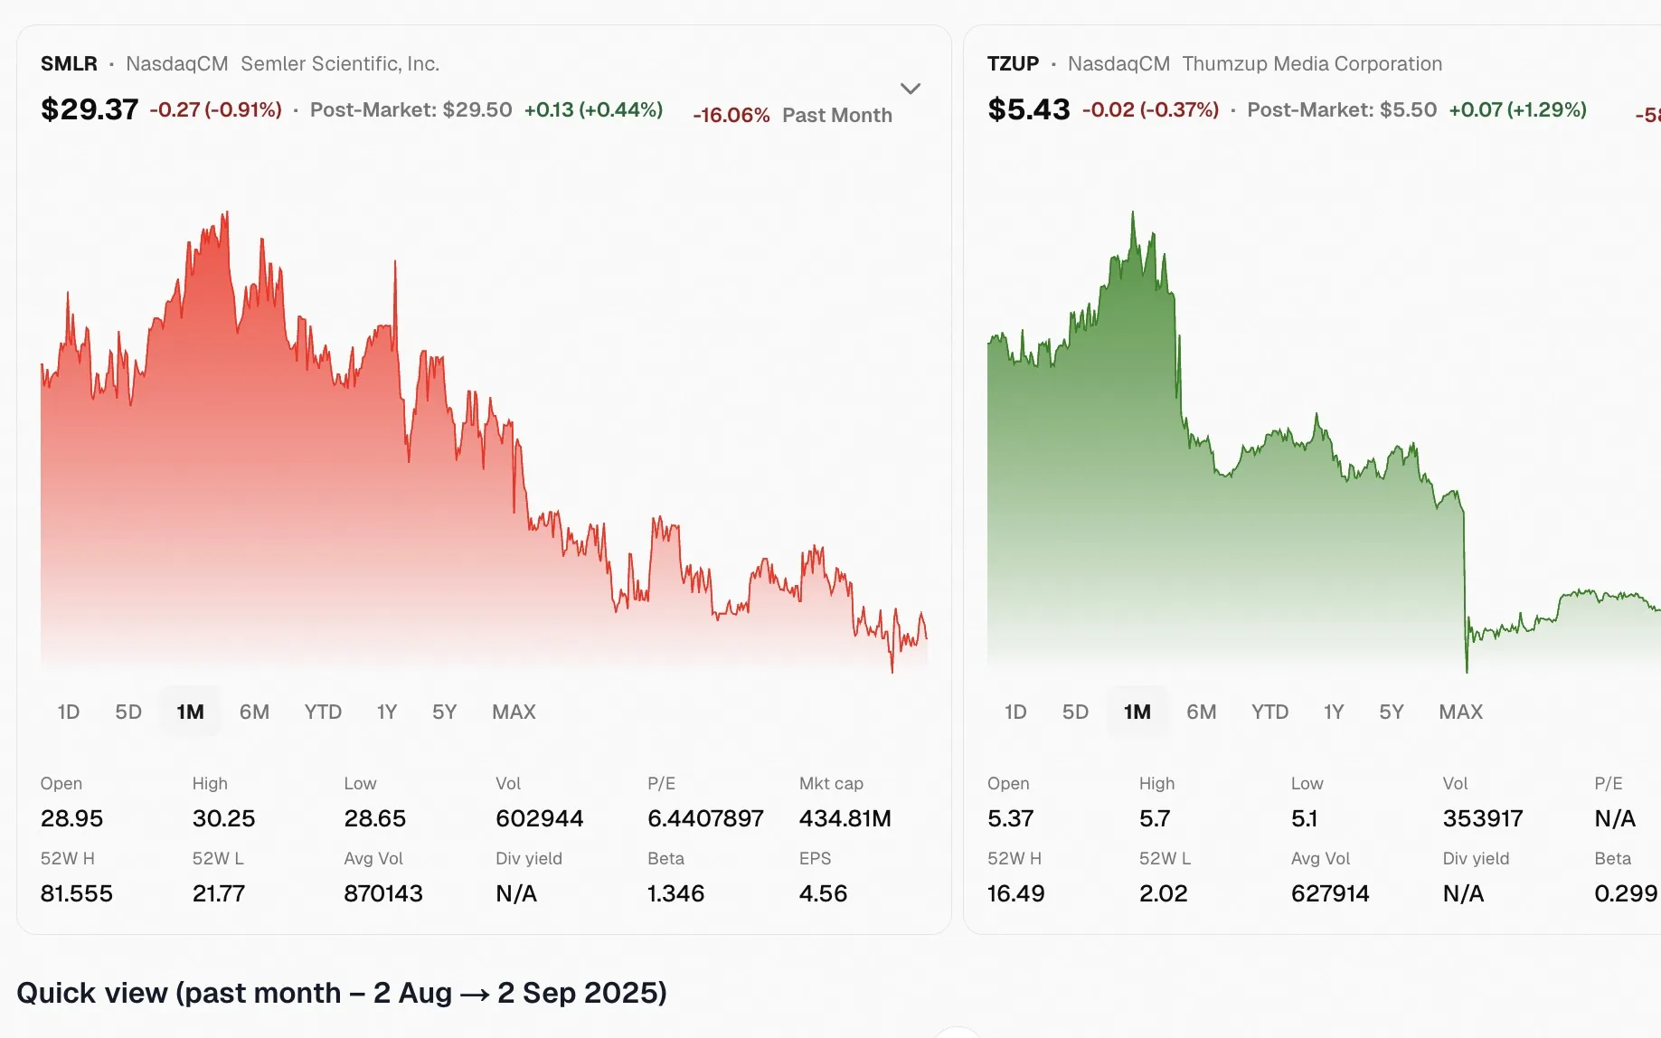Show MAX range for SMLR chart
The height and width of the screenshot is (1038, 1661).
pyautogui.click(x=514, y=712)
